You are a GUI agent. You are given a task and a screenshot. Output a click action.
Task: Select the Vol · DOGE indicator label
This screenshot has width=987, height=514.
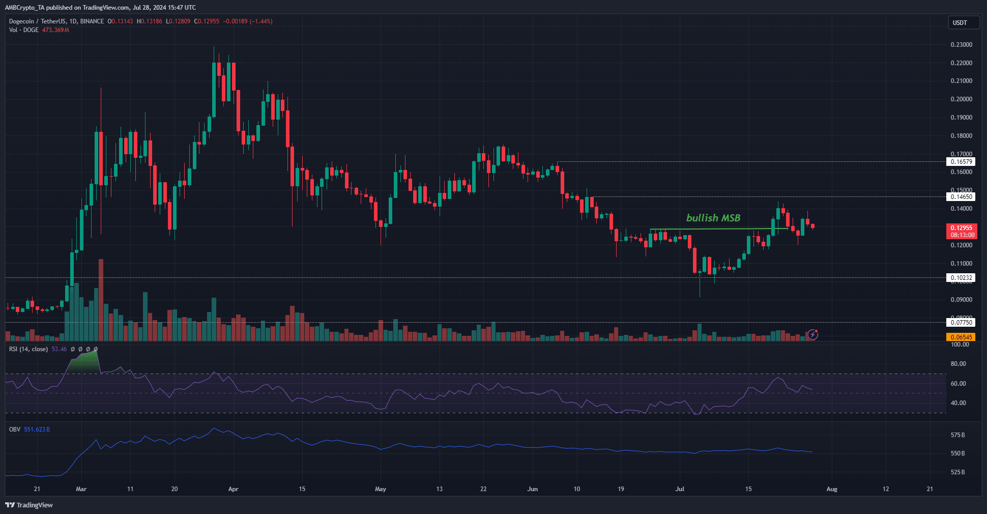pyautogui.click(x=24, y=30)
